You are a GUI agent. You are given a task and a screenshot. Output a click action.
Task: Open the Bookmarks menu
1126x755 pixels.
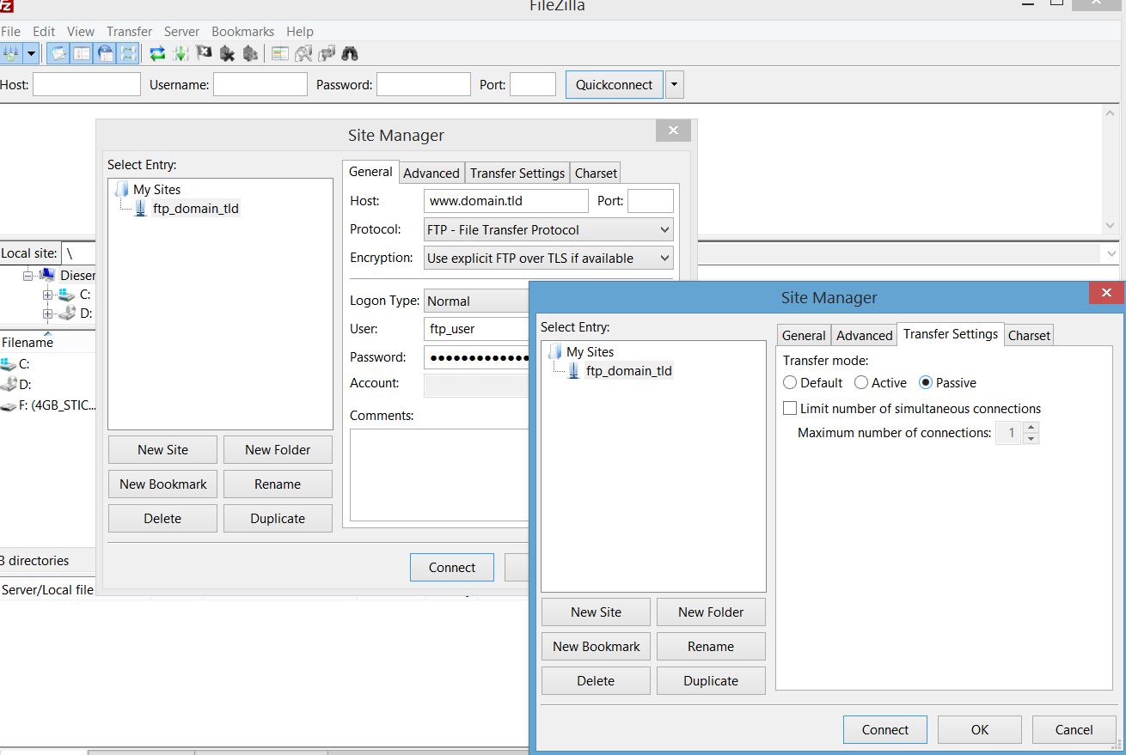[243, 32]
